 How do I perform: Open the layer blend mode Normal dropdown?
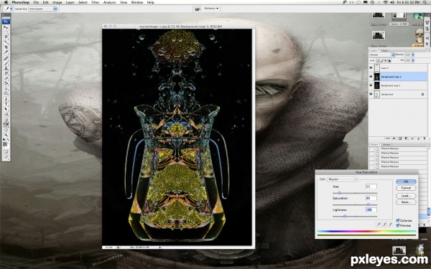[382, 55]
